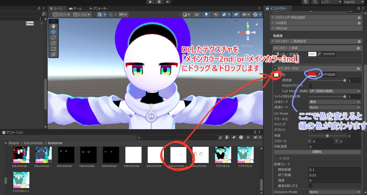Toggle snap increment icon in scene toolbar
The width and height of the screenshot is (367, 195).
pyautogui.click(x=111, y=14)
